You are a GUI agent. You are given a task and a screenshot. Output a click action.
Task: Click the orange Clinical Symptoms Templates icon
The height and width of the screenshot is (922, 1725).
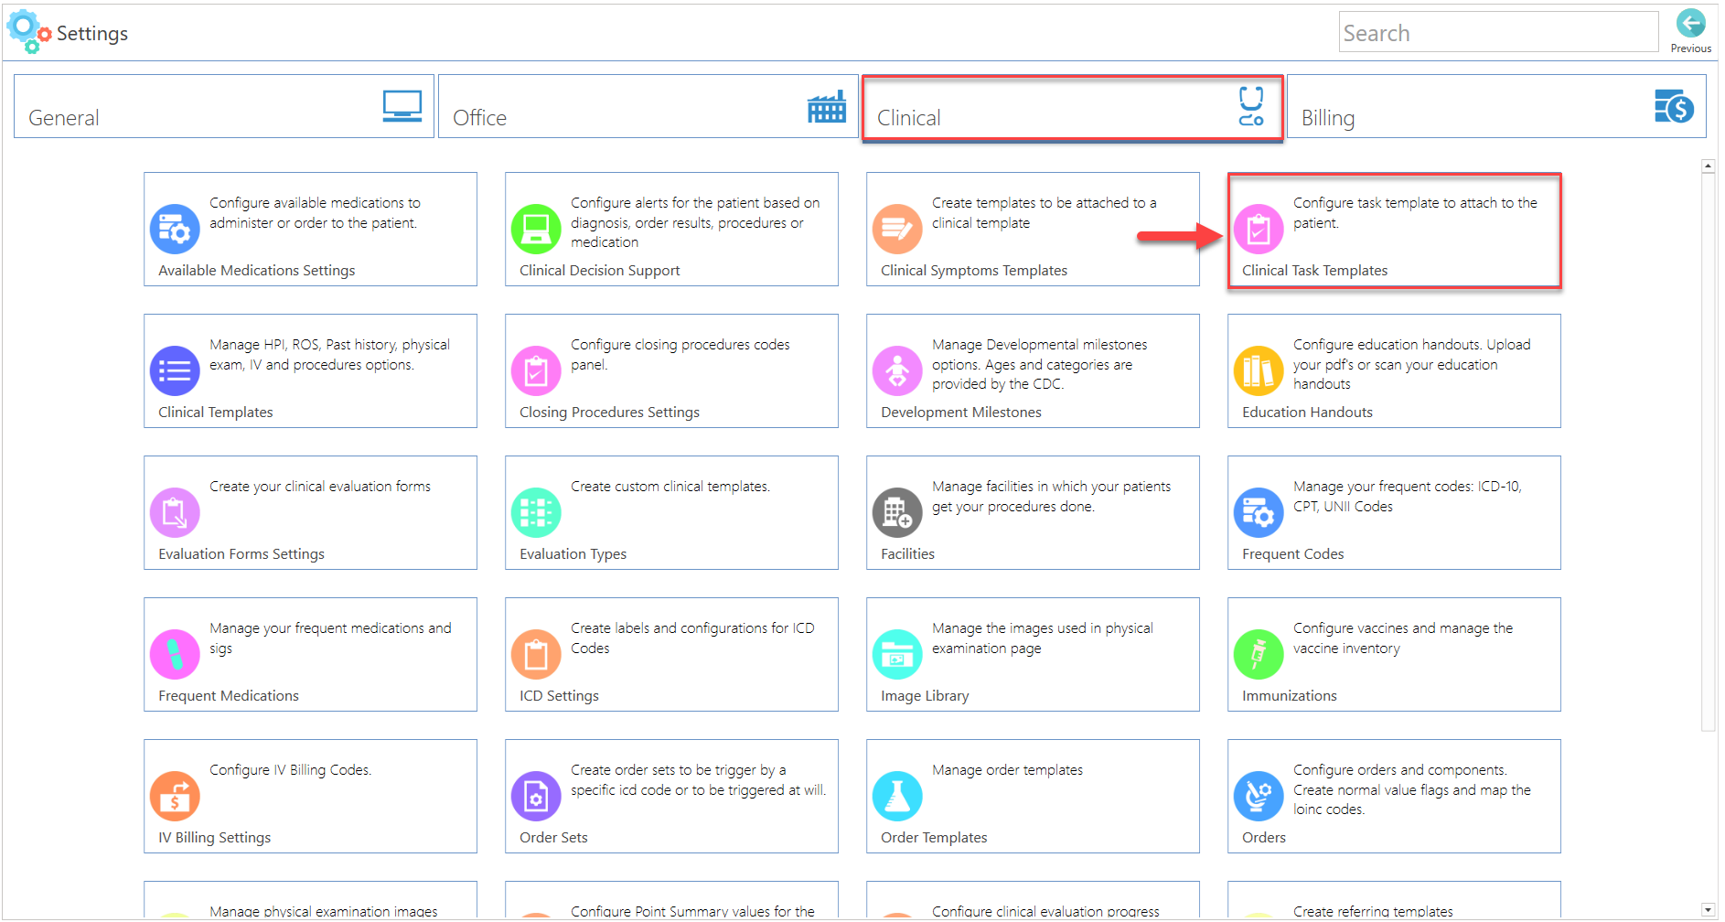pos(897,229)
